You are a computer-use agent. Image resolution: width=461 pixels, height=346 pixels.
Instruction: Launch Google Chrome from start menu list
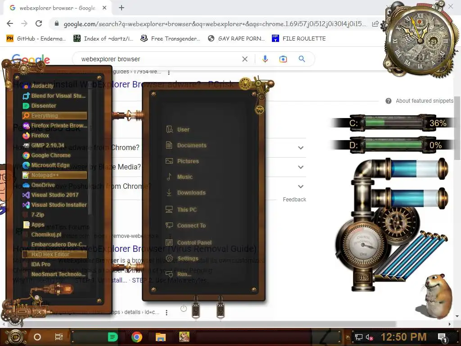click(54, 155)
